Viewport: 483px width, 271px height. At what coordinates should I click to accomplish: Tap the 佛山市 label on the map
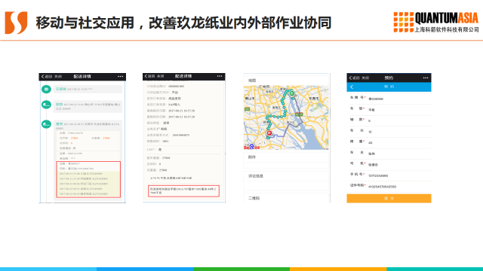[250, 99]
